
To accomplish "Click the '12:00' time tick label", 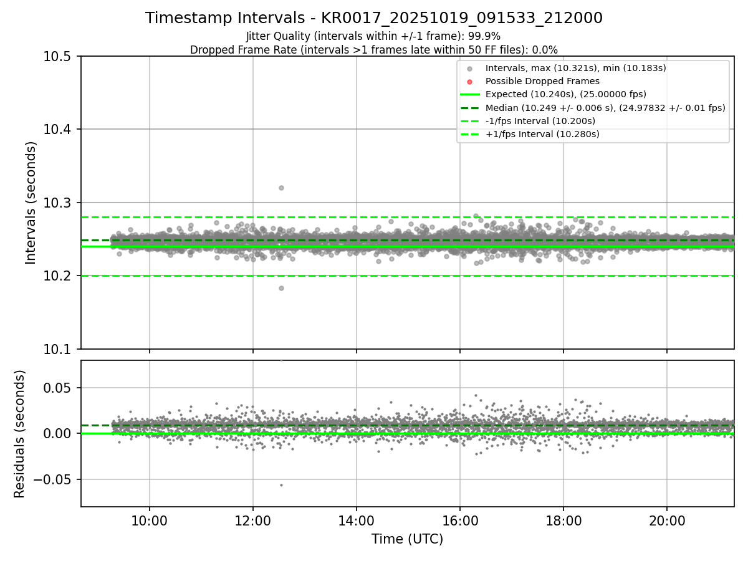I will point(252,520).
